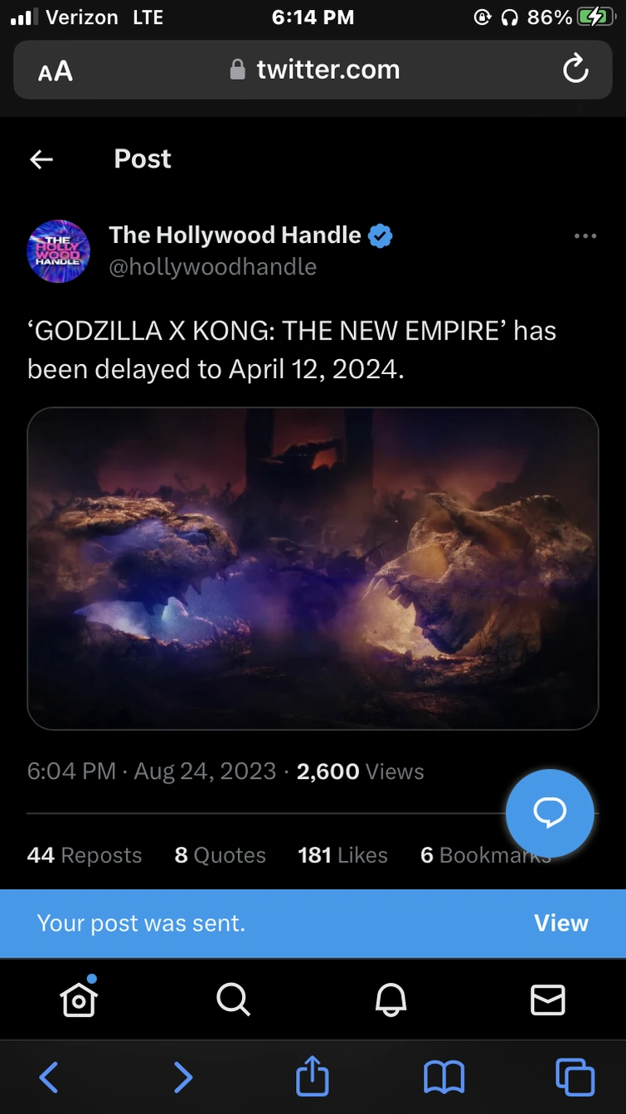The image size is (626, 1114).
Task: Navigate back with Safari's left chevron
Action: pos(47,1076)
